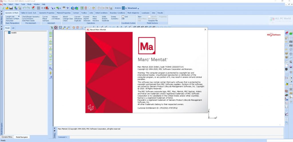Viewport: 293px width, 142px height.
Task: Click the Open folder icon in toolbar
Action: tap(7, 8)
